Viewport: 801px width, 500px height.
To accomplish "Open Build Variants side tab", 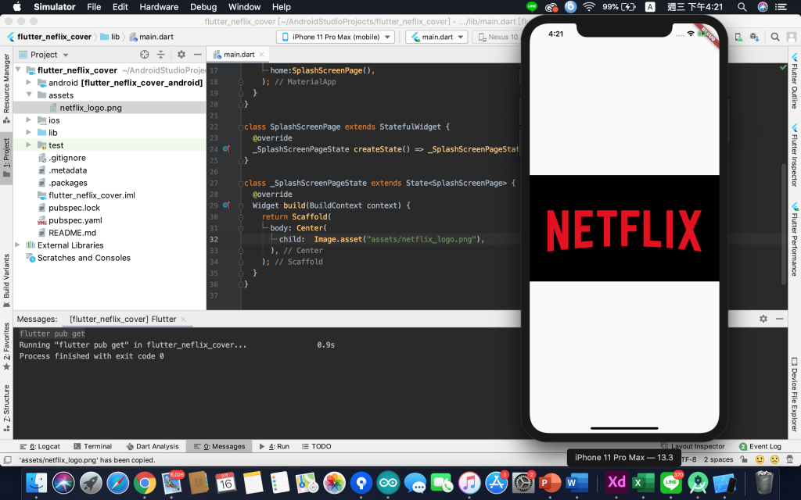I will (x=6, y=280).
